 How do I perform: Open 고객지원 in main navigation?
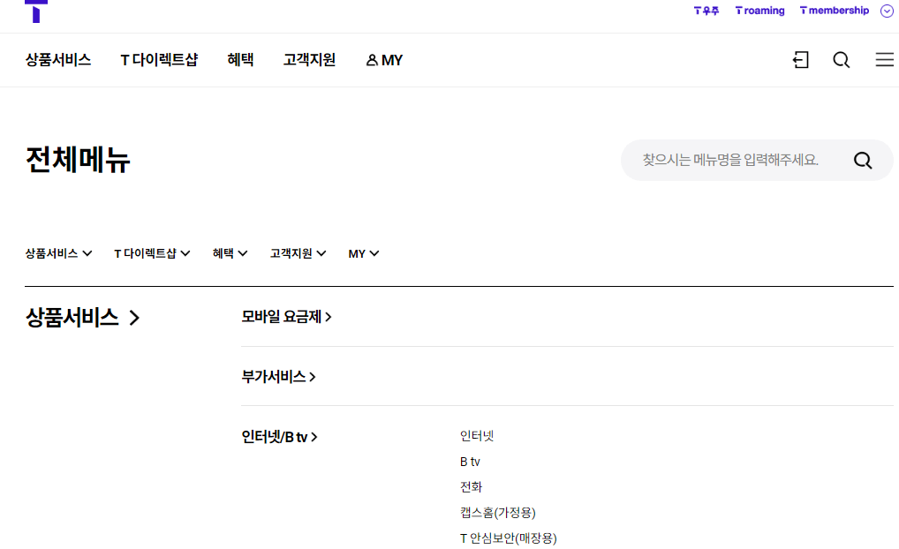click(309, 60)
